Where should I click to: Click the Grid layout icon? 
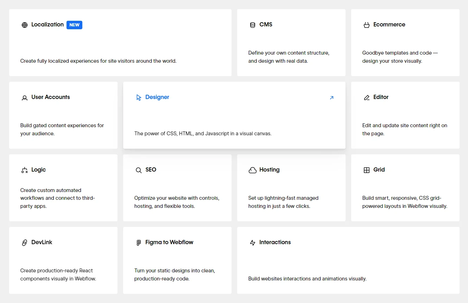367,170
